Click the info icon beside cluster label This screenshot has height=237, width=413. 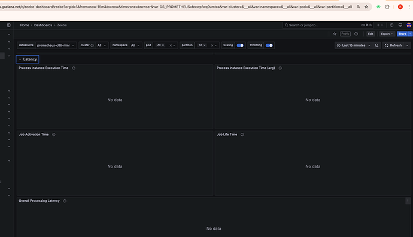click(x=92, y=45)
